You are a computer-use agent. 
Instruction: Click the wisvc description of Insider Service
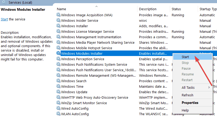(143, 20)
